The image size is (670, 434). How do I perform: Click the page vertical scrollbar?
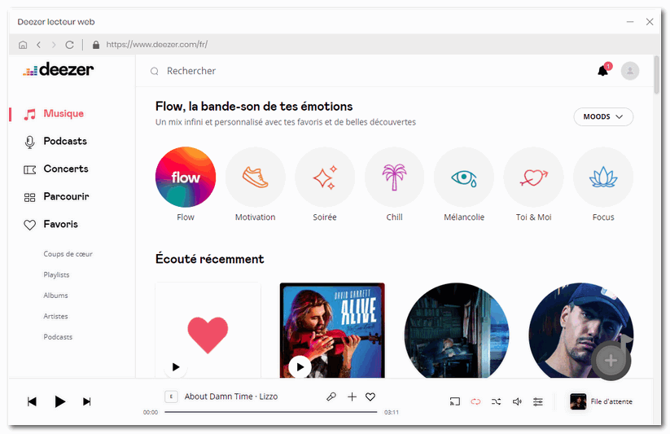[x=657, y=75]
